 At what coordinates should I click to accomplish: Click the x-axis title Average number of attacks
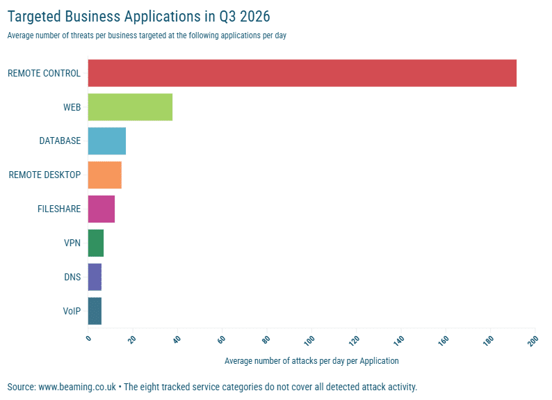point(311,361)
